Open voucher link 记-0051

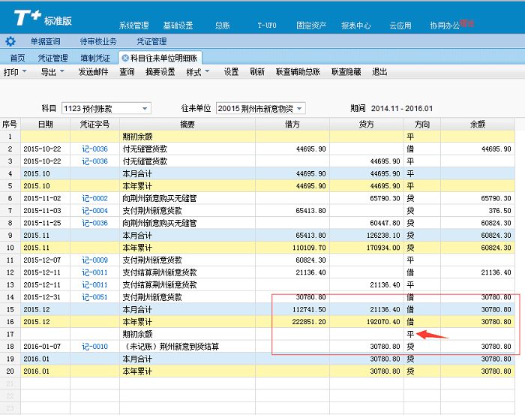pyautogui.click(x=94, y=298)
